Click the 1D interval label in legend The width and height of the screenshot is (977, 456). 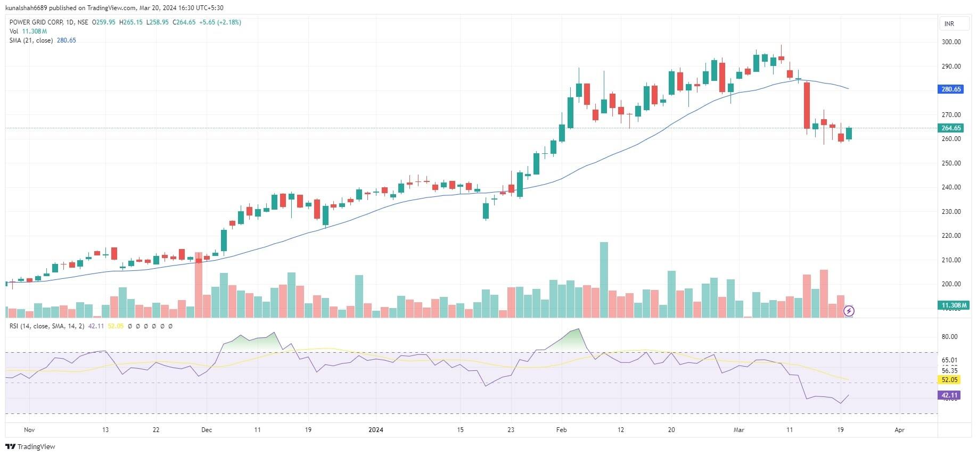tap(70, 22)
